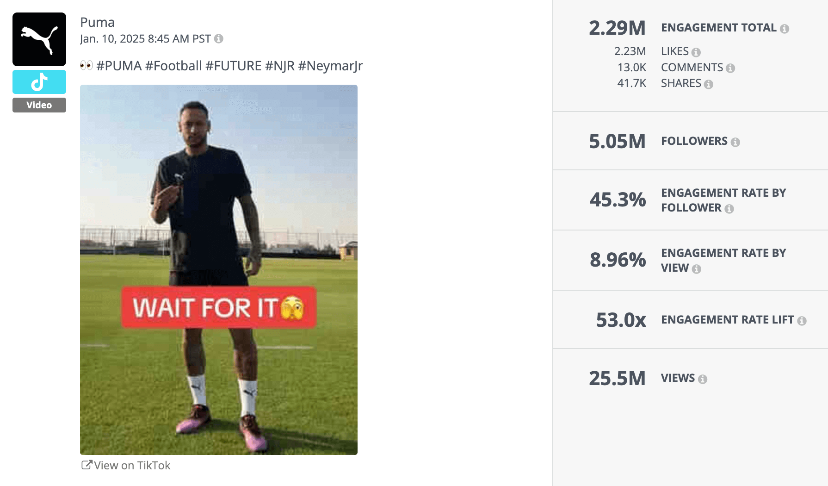The image size is (828, 486).
Task: Click the 25.5M views metric
Action: coord(618,378)
